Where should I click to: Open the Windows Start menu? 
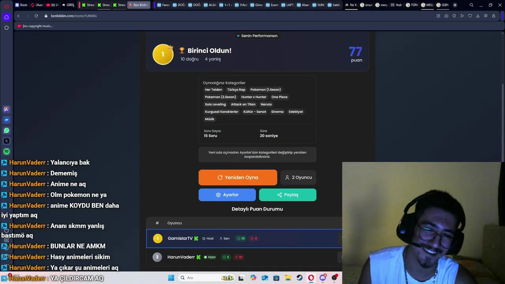(x=171, y=278)
